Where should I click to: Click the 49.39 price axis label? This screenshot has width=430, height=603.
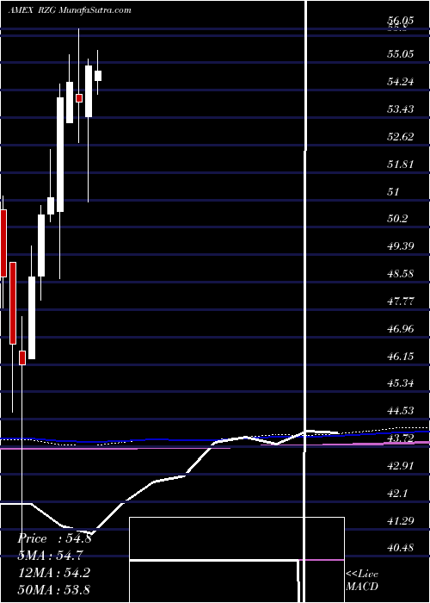[x=400, y=246]
